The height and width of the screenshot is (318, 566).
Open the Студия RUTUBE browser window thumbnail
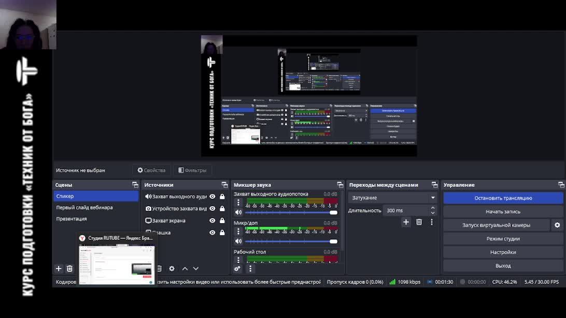tap(117, 264)
